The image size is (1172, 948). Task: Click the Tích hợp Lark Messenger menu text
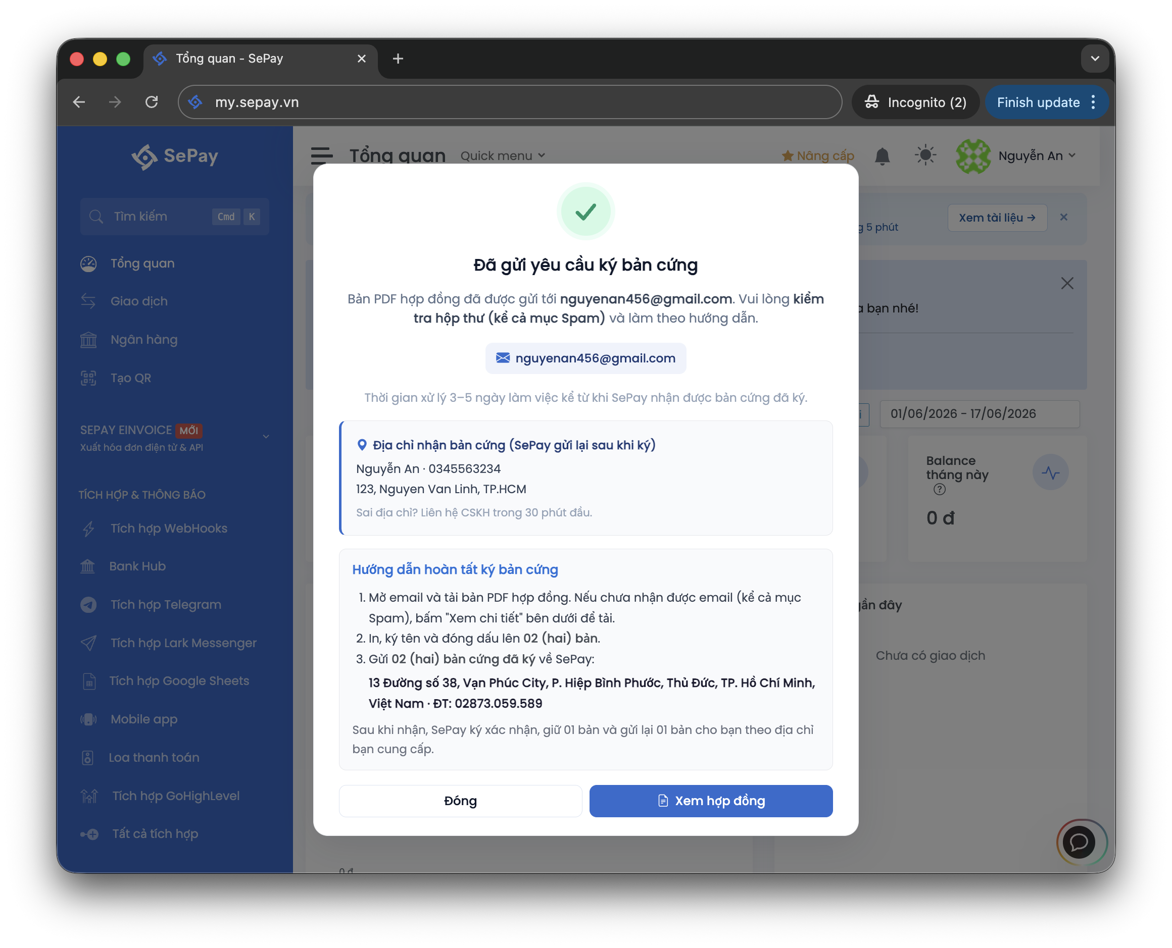coord(183,643)
